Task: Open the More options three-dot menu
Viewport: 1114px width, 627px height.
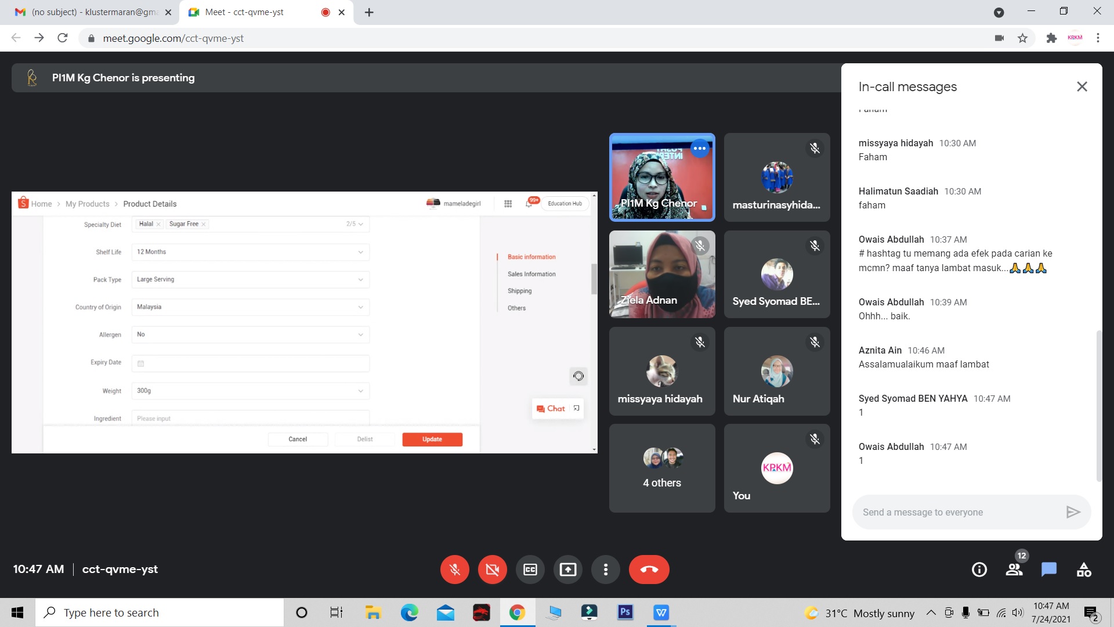Action: pos(605,570)
